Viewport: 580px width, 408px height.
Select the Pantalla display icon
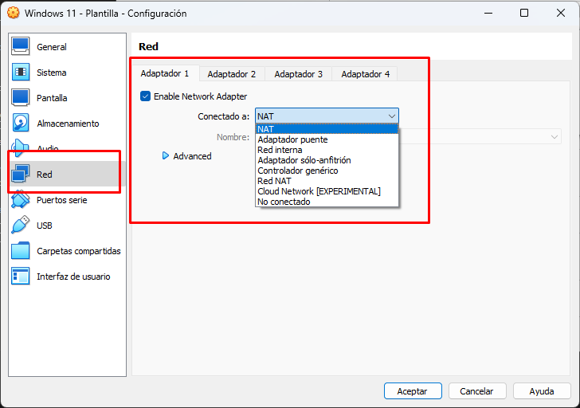tap(21, 98)
